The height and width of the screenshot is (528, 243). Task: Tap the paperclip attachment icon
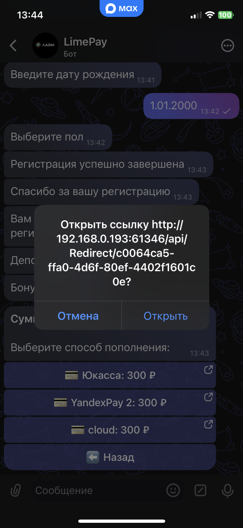(16, 490)
